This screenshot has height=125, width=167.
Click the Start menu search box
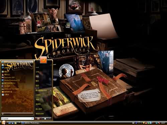pyautogui.click(x=17, y=119)
